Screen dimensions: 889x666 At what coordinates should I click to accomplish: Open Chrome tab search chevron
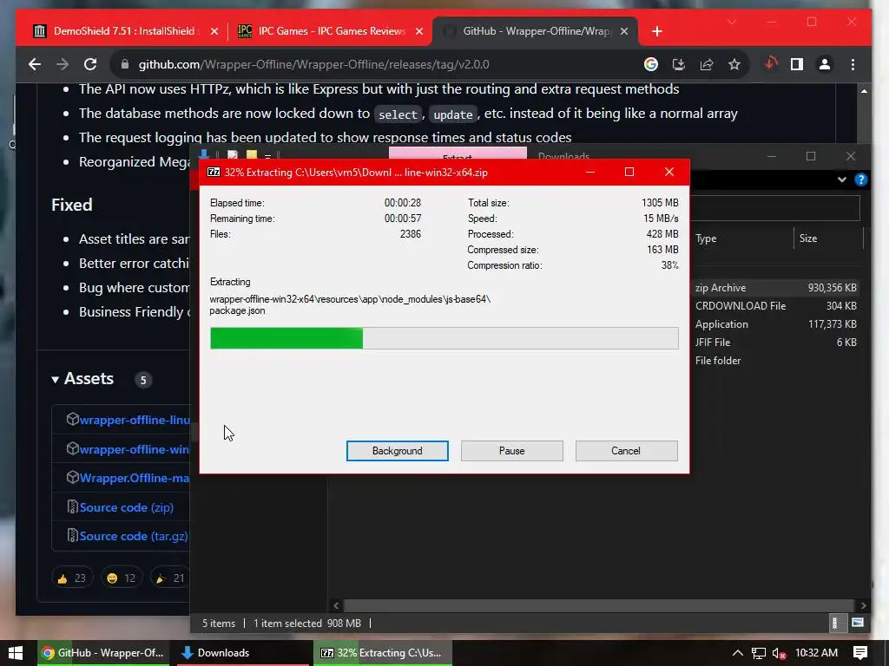[x=732, y=22]
